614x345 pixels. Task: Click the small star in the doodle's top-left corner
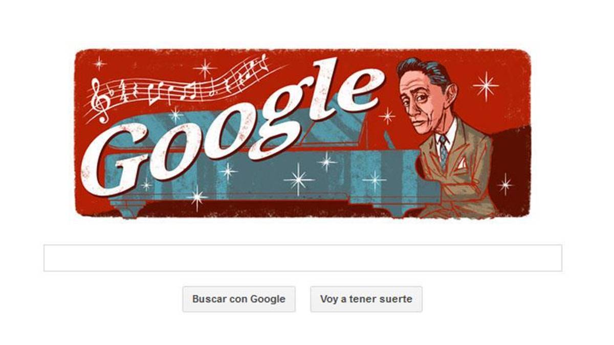point(99,63)
